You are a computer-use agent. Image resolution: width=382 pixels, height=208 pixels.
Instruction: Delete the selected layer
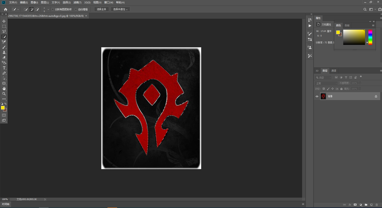(x=377, y=204)
